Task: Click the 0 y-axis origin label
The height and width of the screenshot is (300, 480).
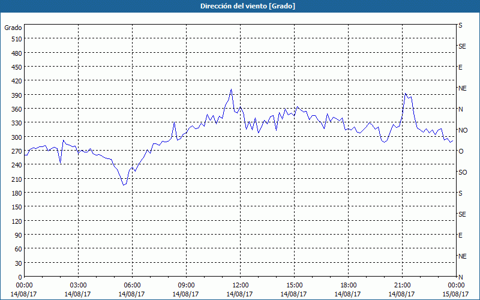Action: (20, 277)
